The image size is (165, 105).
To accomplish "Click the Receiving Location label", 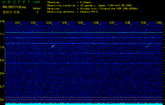I will (x=61, y=5).
